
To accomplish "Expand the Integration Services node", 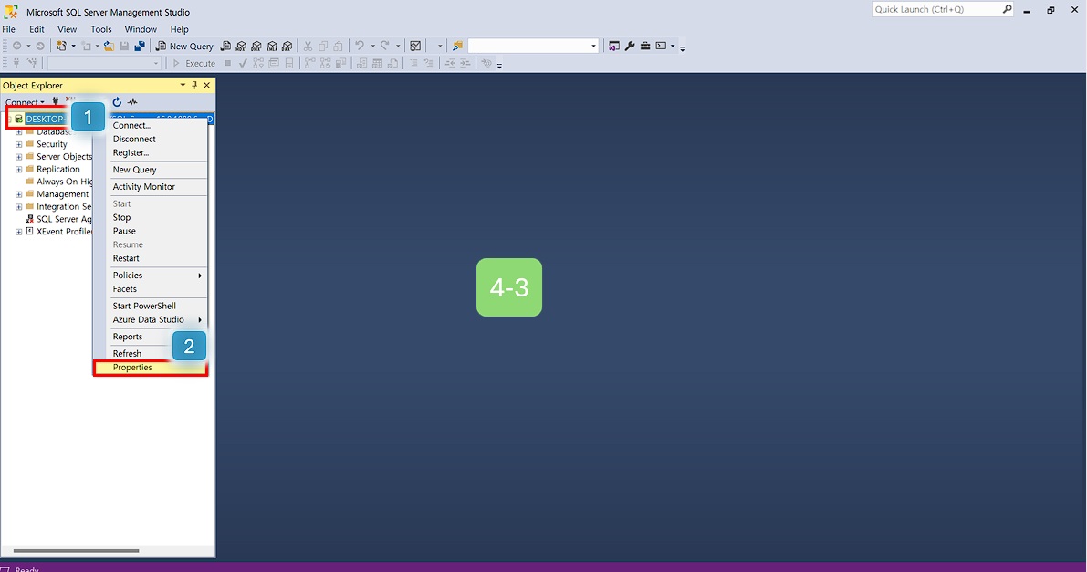I will pyautogui.click(x=19, y=206).
